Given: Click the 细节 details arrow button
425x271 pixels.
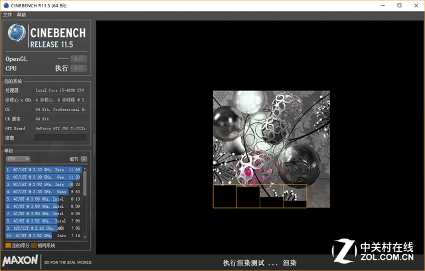Looking at the screenshot, I should click(84, 159).
